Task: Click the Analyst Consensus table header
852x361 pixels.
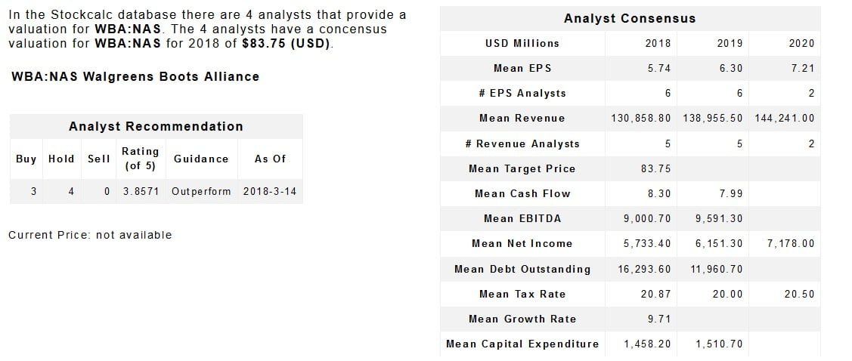Action: click(x=629, y=18)
